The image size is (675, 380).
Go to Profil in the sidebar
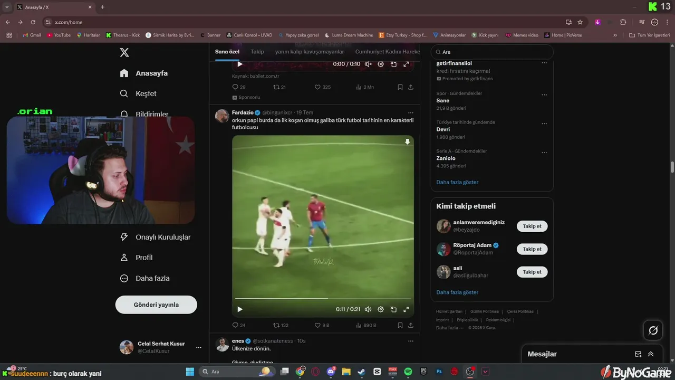[x=137, y=258]
